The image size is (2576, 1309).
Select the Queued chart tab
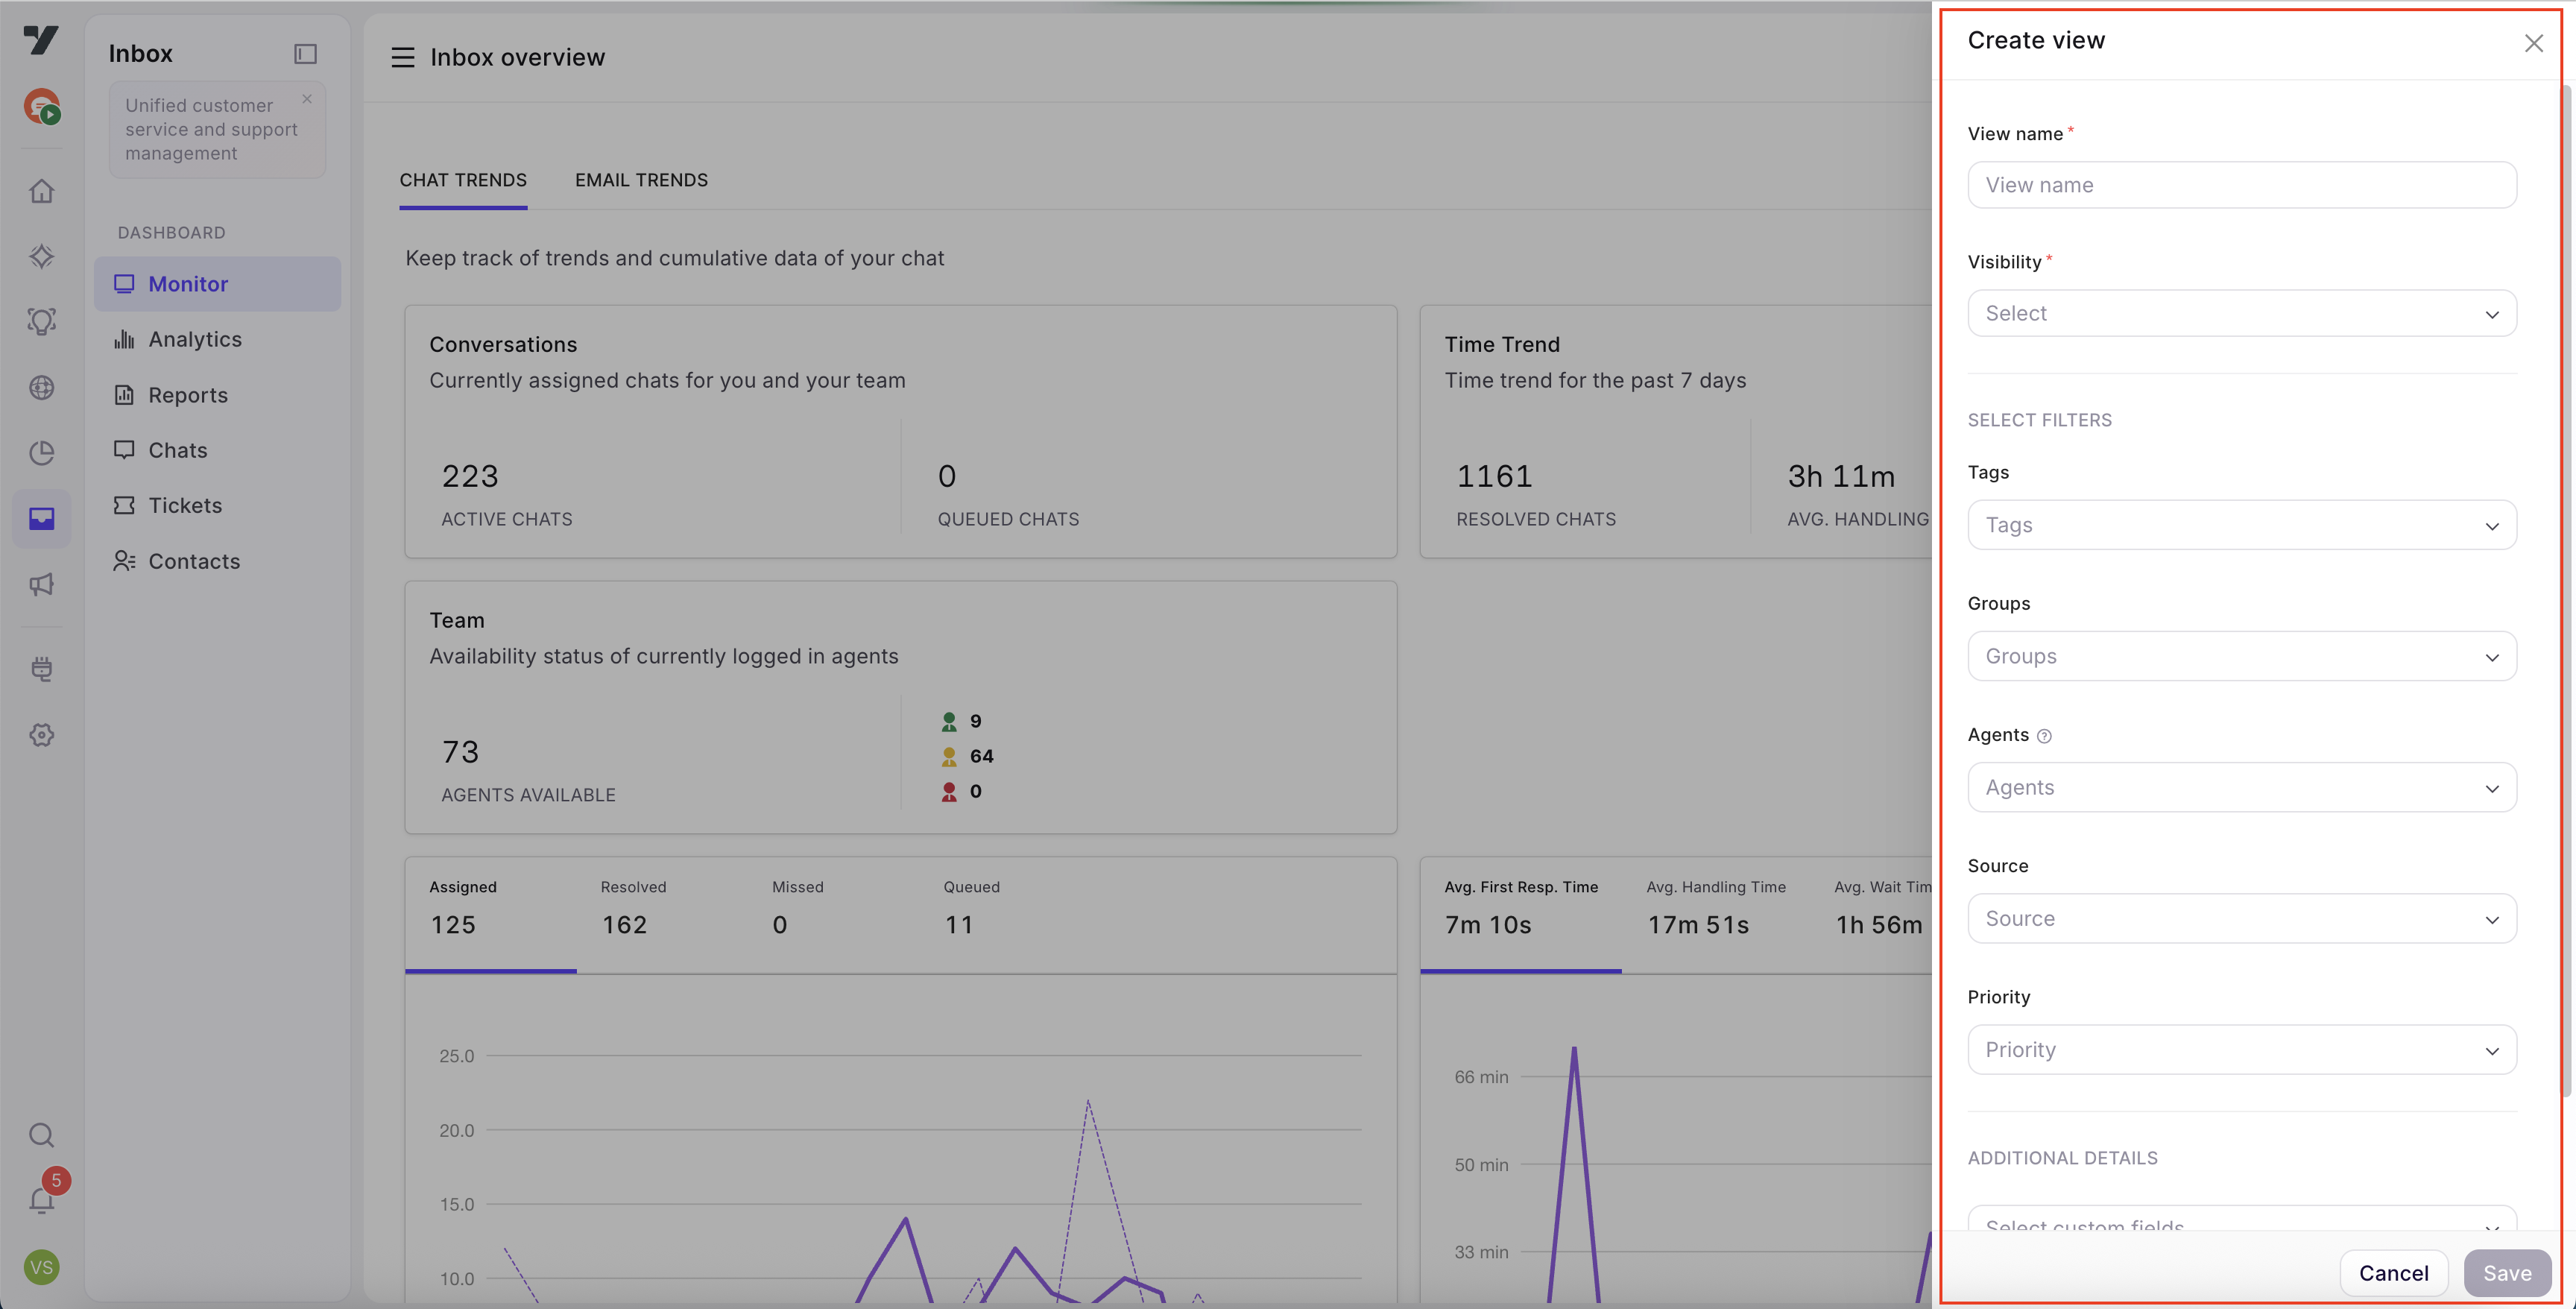[x=1005, y=914]
